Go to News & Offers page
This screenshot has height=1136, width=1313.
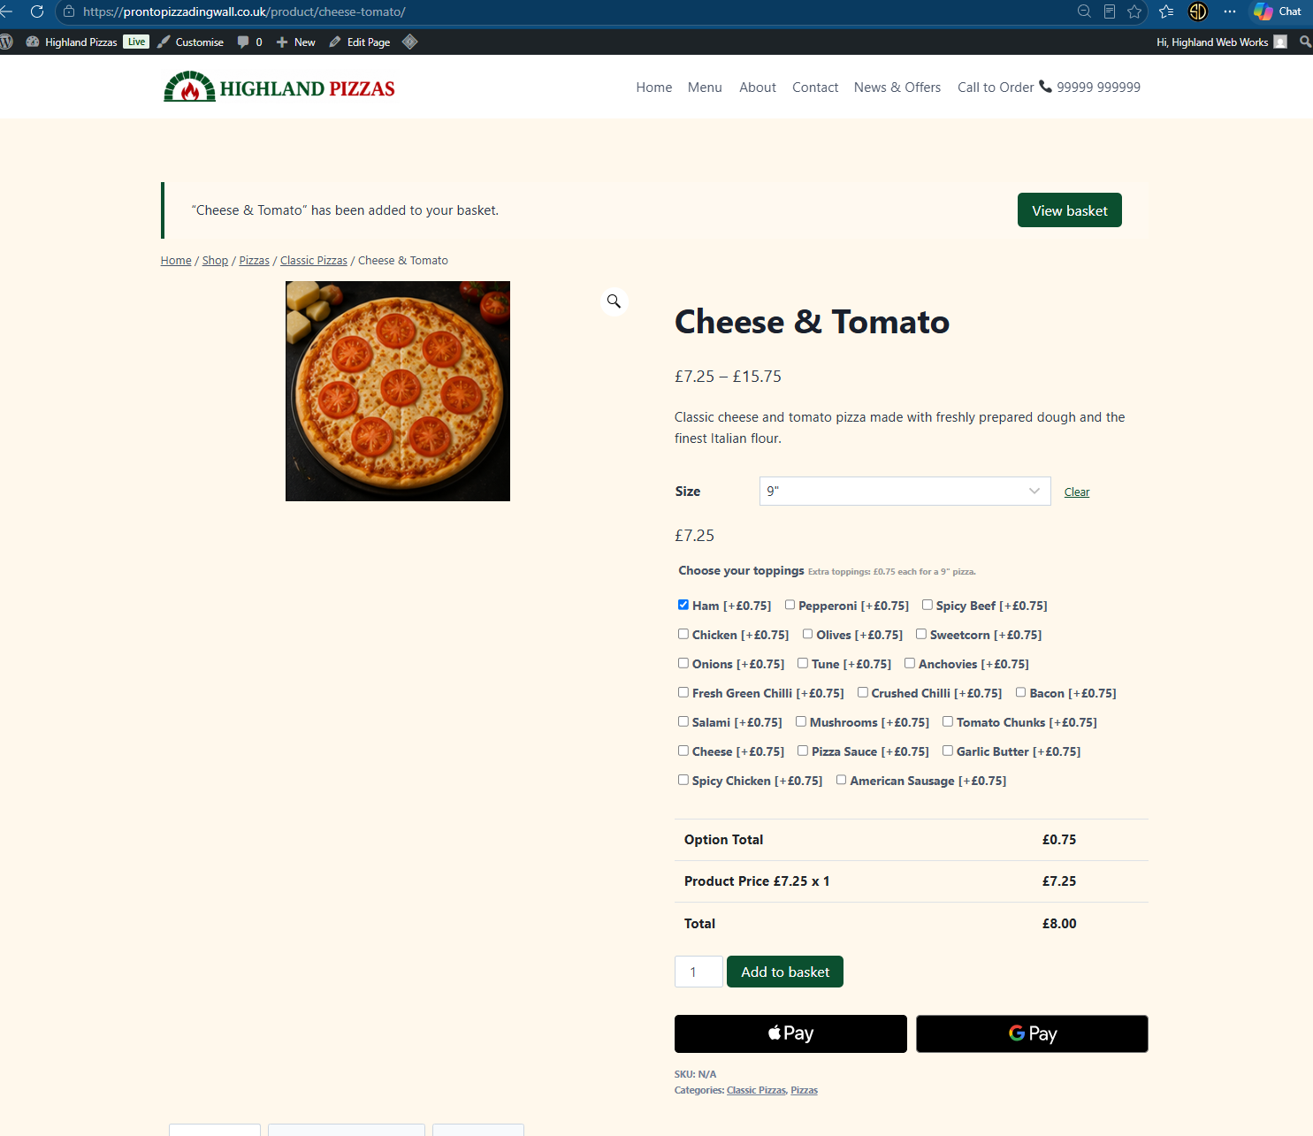click(897, 88)
